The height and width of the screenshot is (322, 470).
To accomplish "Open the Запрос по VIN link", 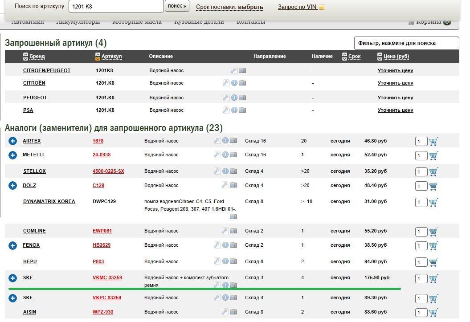I will pos(297,7).
